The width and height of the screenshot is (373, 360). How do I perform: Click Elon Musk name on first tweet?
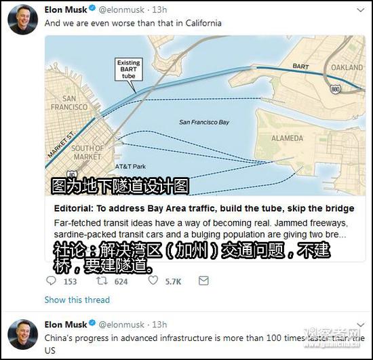[66, 9]
